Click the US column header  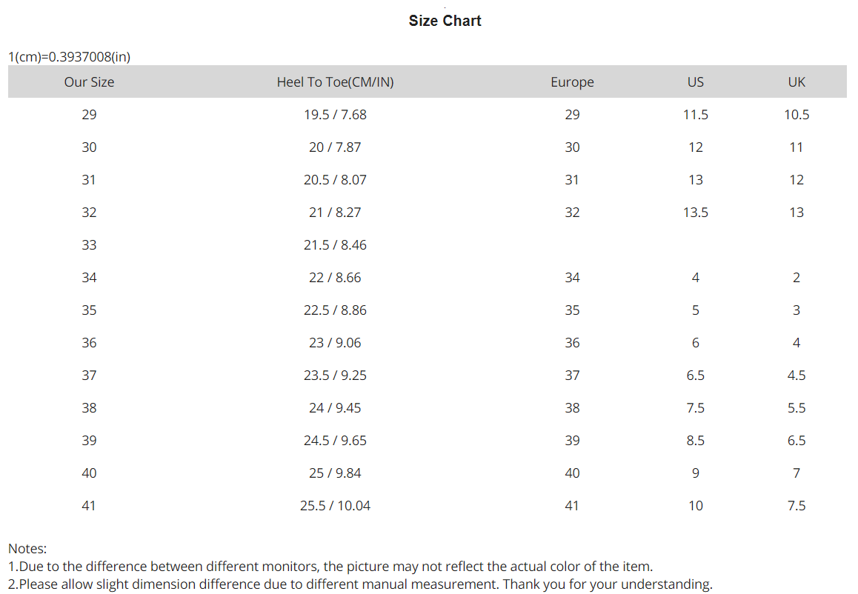[x=695, y=82]
